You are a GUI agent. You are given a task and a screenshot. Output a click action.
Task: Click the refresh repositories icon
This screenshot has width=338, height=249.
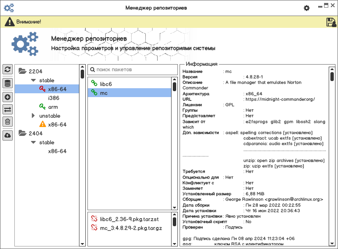point(8,70)
